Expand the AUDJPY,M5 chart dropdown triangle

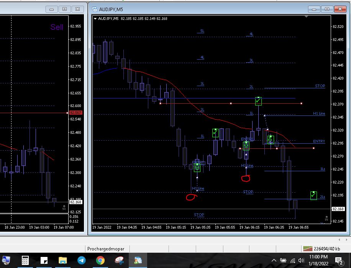[x=95, y=18]
